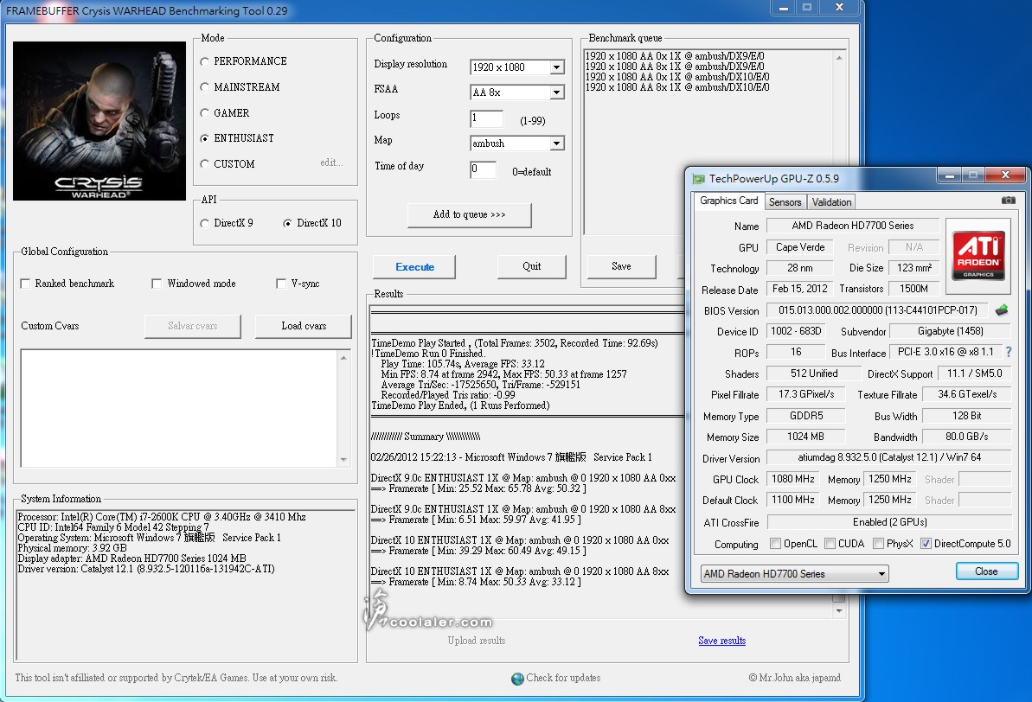Close the GPU-Z window with X button
The width and height of the screenshot is (1032, 702).
tap(1005, 175)
